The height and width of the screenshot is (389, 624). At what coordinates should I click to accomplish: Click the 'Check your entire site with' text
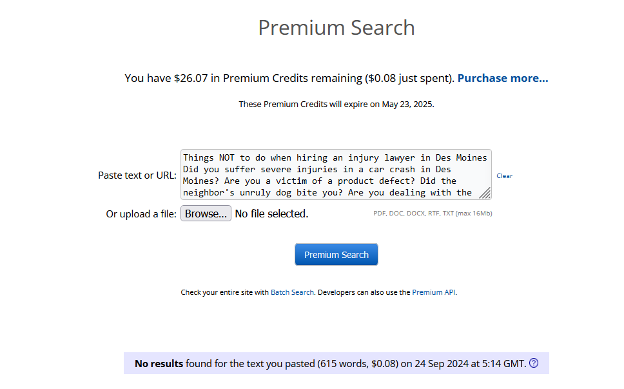click(225, 292)
